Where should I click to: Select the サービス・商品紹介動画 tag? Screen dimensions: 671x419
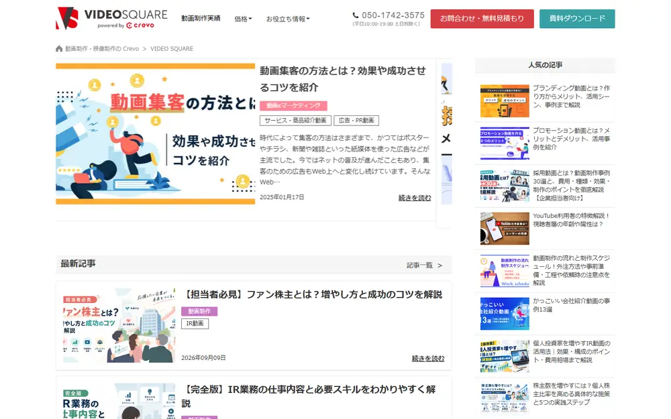coord(295,121)
